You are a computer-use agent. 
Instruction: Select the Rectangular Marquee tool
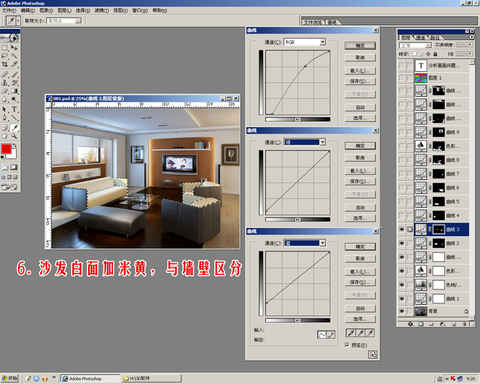pyautogui.click(x=5, y=48)
